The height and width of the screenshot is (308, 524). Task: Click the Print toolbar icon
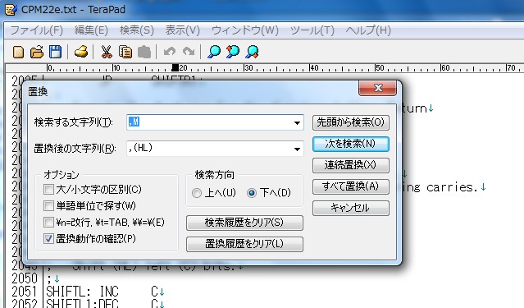(81, 52)
